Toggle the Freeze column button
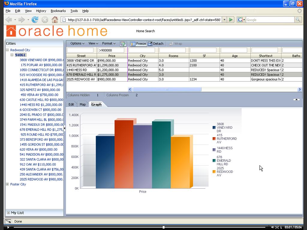Image resolution: width=307 pixels, height=230 pixels. (x=138, y=44)
